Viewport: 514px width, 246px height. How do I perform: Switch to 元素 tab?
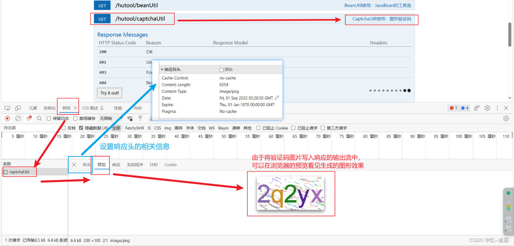[33, 108]
